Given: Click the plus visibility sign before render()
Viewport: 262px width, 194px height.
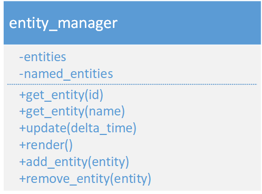Looking at the screenshot, I should 23,145.
